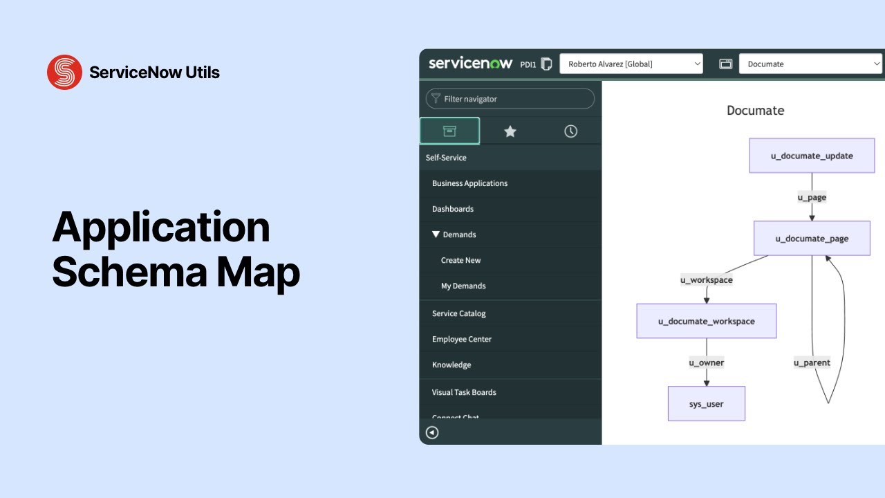The image size is (885, 498).
Task: Select the All Applications archive tab
Action: click(x=449, y=131)
